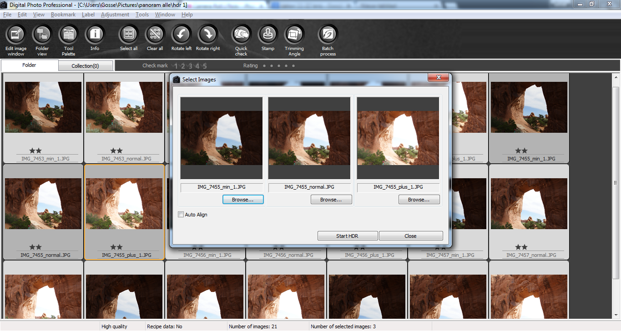Open the Window menu

165,15
